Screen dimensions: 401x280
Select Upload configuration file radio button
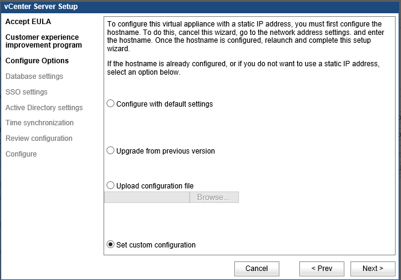click(110, 185)
